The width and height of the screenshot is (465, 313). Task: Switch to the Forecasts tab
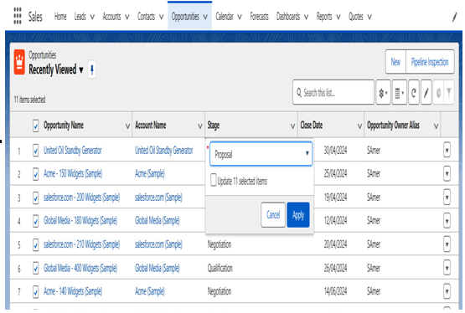259,17
